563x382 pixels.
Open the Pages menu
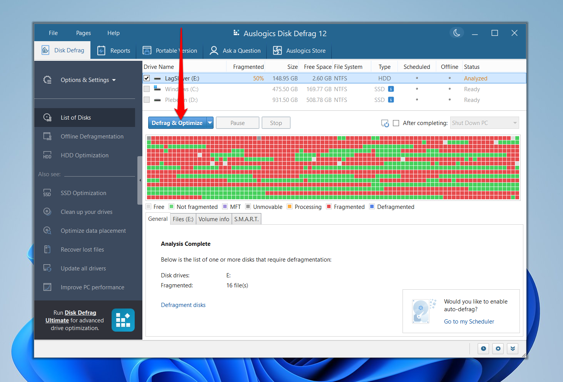(x=83, y=33)
